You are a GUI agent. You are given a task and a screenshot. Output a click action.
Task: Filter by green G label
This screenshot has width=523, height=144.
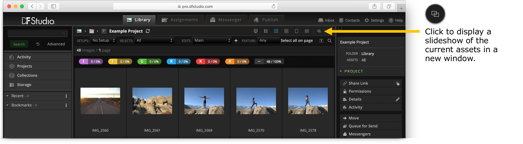point(149,62)
